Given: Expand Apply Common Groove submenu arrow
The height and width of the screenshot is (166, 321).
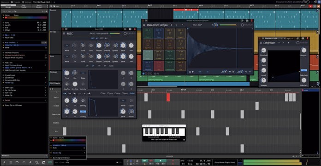Looking at the screenshot, I should pos(46,65).
